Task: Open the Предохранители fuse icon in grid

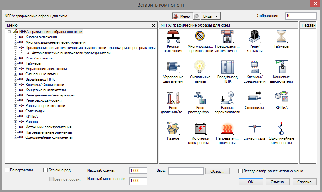Action: click(227, 36)
